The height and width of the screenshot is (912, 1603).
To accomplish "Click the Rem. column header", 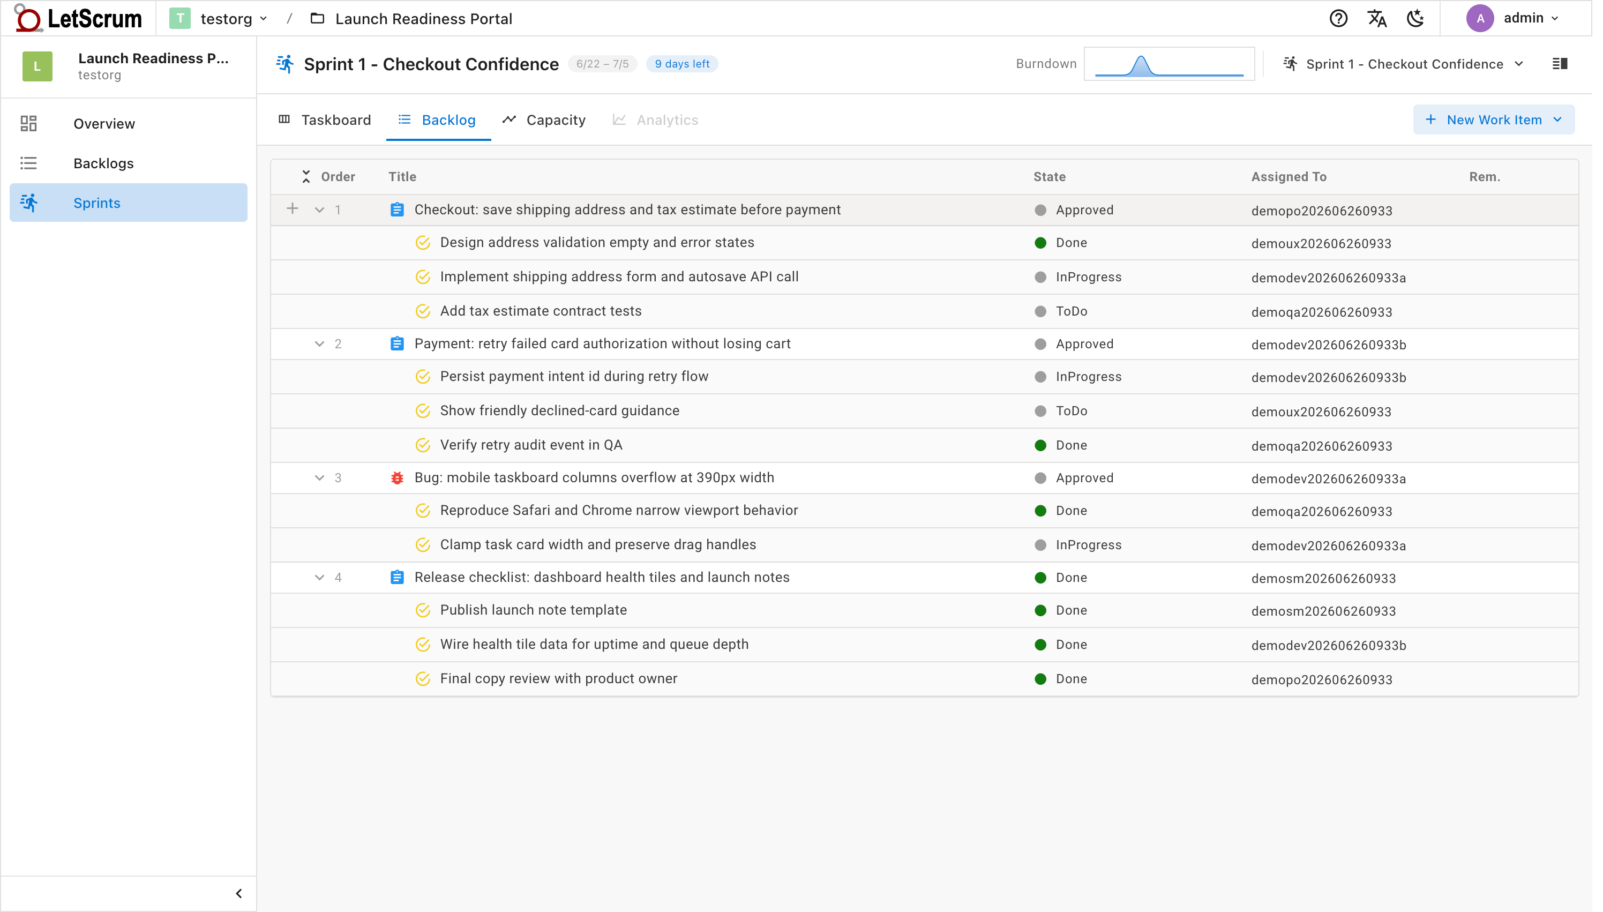I will 1485,177.
